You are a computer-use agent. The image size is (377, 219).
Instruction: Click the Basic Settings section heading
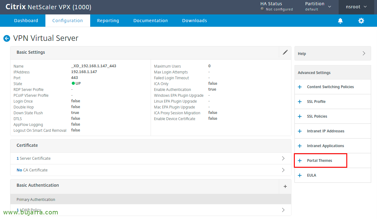(31, 52)
